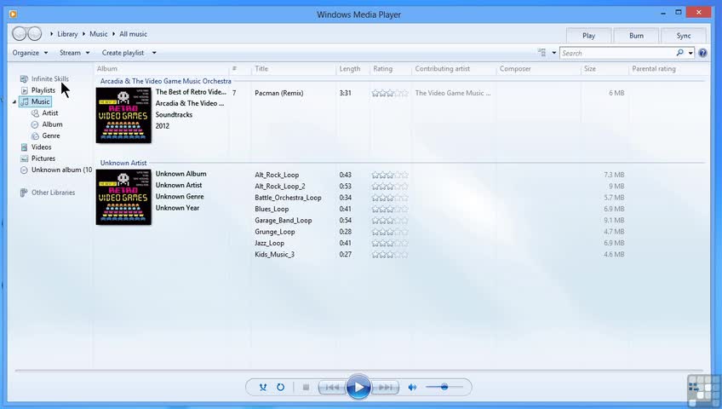Sort by the Composer column header

pos(515,69)
